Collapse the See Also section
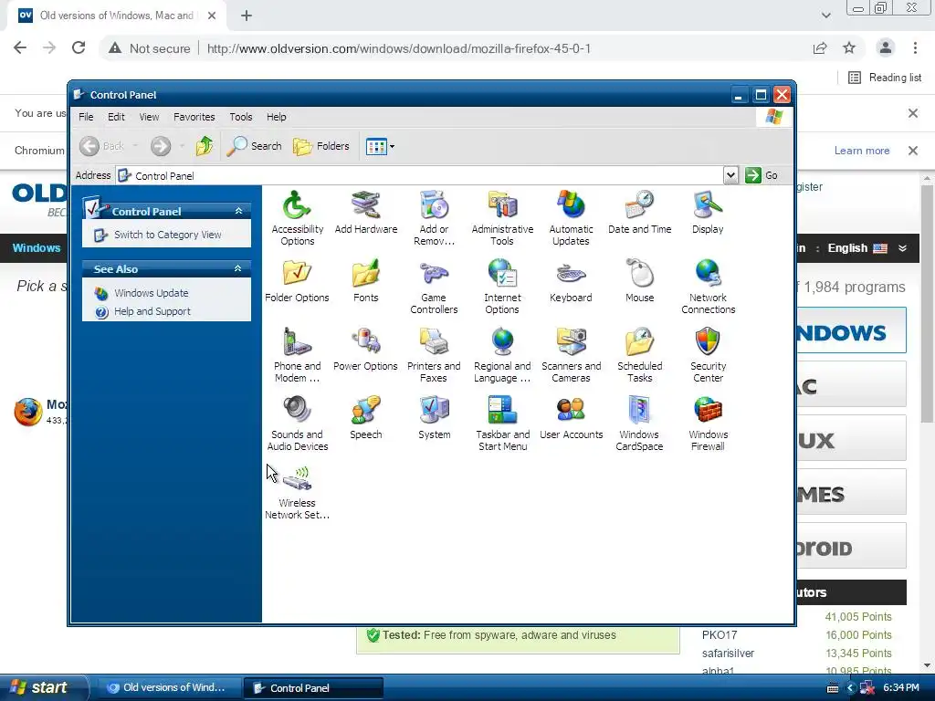 click(x=238, y=269)
